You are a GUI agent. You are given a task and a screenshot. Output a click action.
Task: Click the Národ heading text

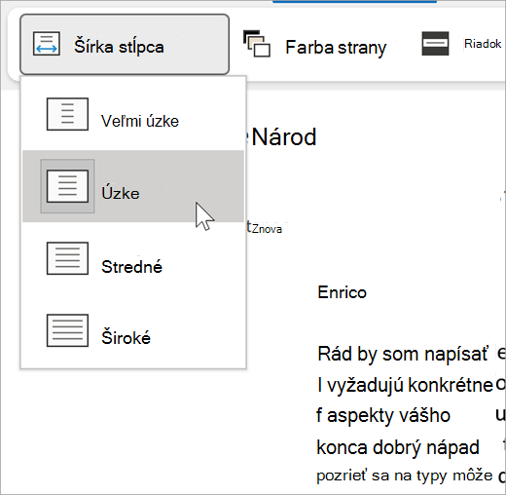coord(284,137)
